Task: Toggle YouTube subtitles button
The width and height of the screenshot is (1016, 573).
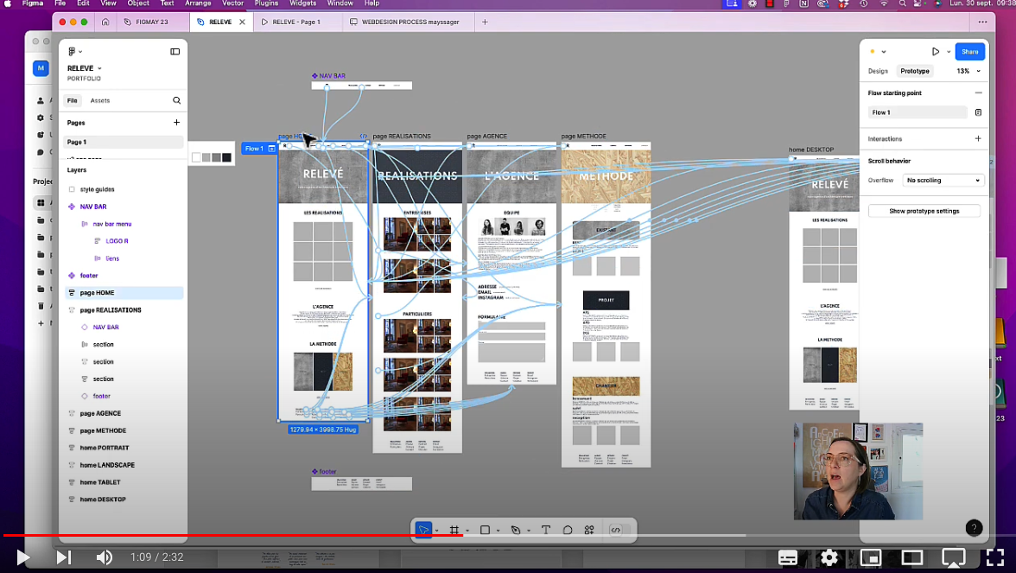Action: tap(787, 557)
